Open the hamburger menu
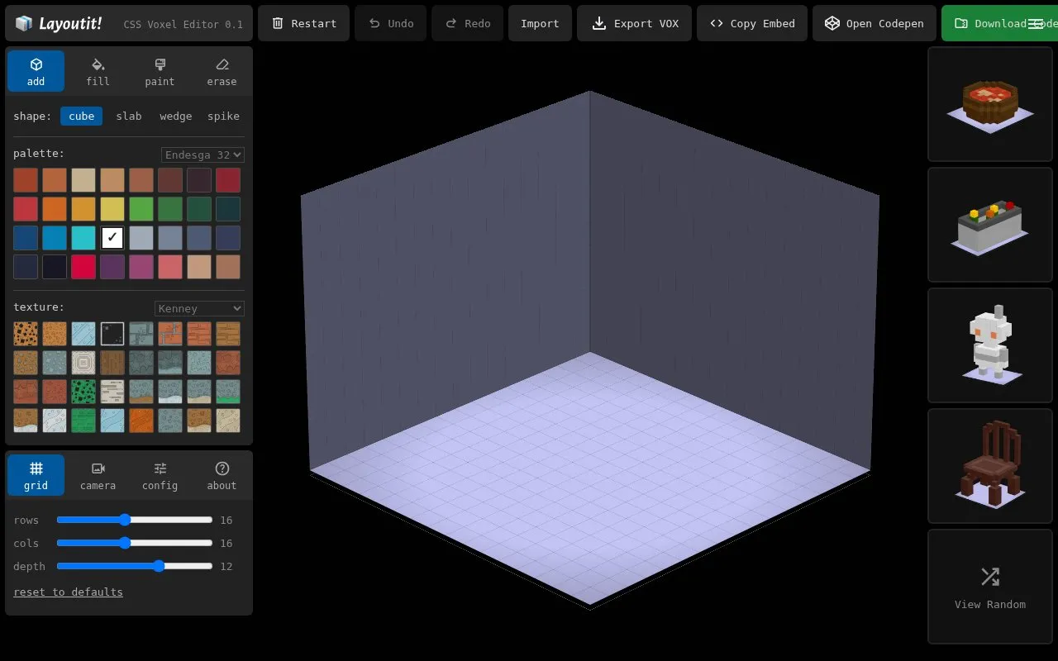The width and height of the screenshot is (1058, 661). click(x=1036, y=23)
